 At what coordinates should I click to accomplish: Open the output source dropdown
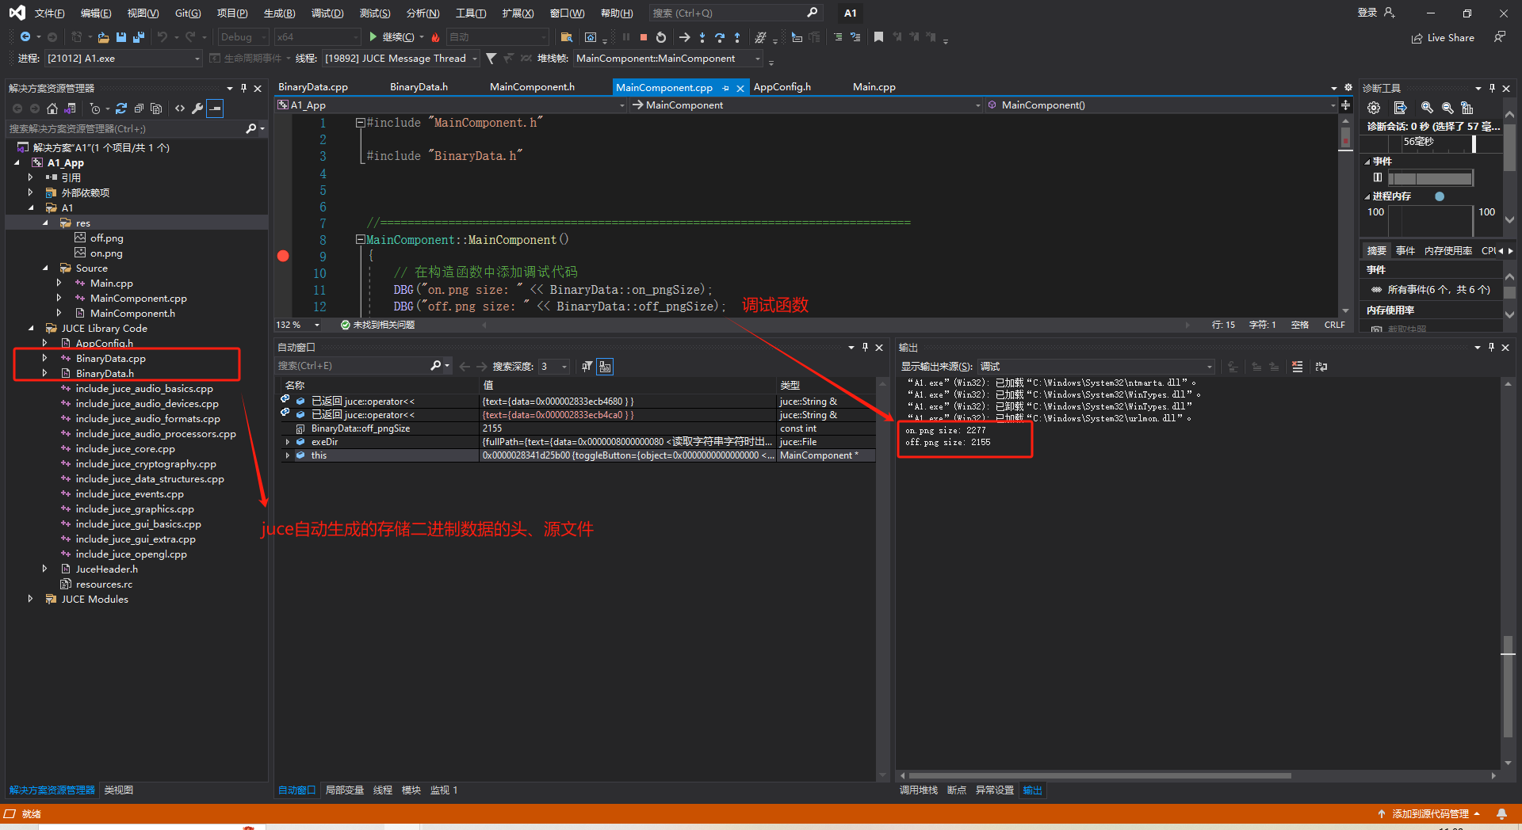[1096, 367]
